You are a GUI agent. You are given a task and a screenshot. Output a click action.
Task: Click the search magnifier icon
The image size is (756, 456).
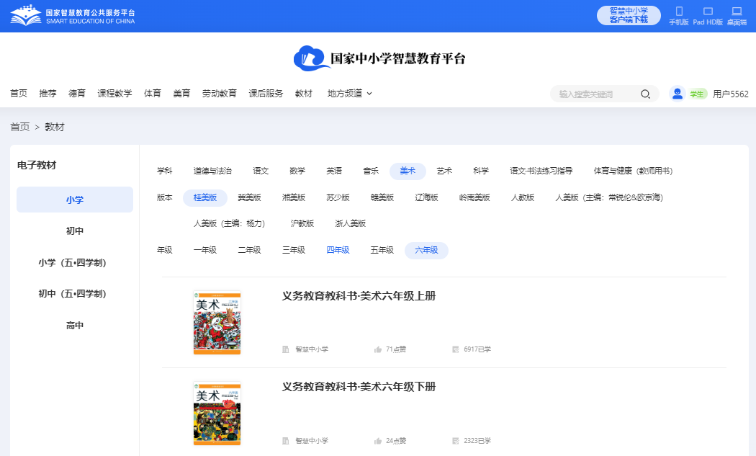click(x=645, y=94)
